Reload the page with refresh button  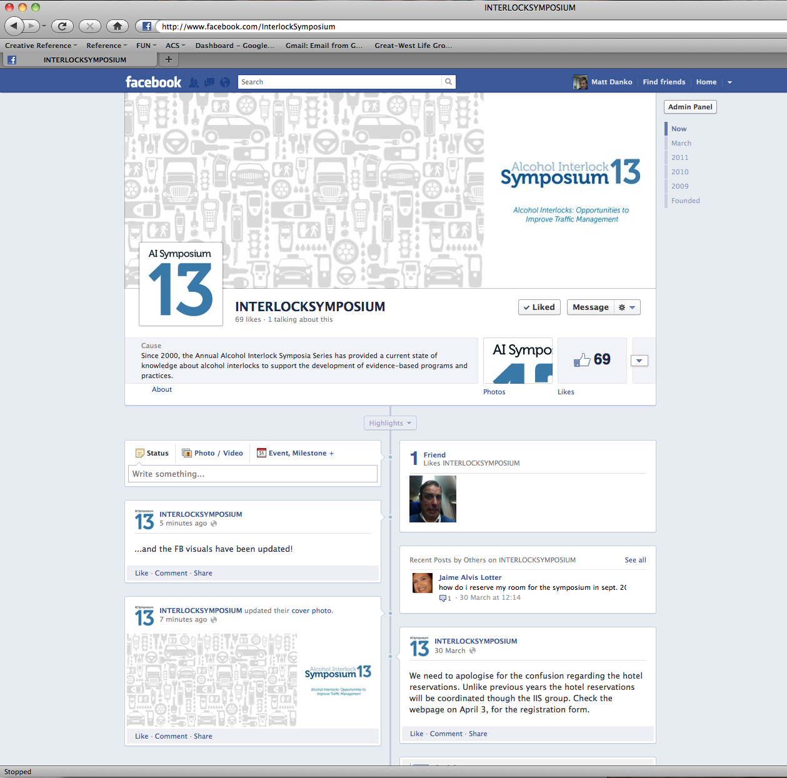[x=62, y=26]
